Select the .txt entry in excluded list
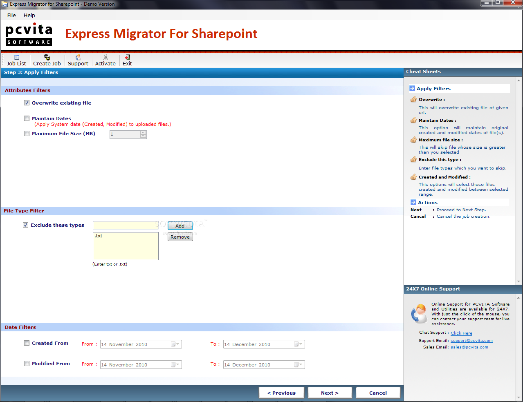 pyautogui.click(x=99, y=236)
